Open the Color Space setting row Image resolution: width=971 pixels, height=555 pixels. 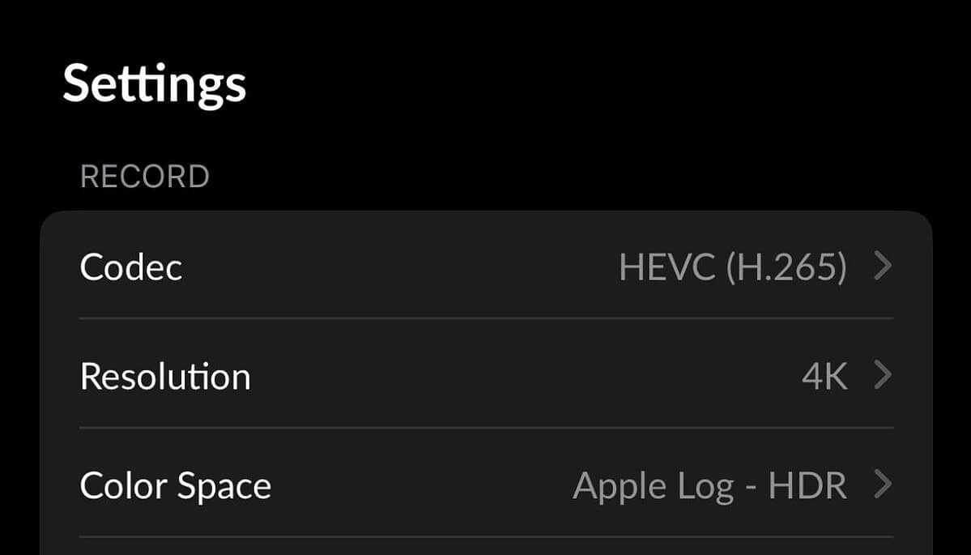pos(486,485)
